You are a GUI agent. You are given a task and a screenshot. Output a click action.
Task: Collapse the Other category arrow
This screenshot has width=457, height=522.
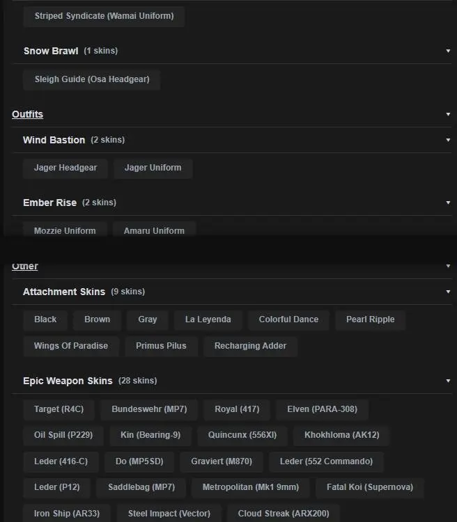pos(448,266)
